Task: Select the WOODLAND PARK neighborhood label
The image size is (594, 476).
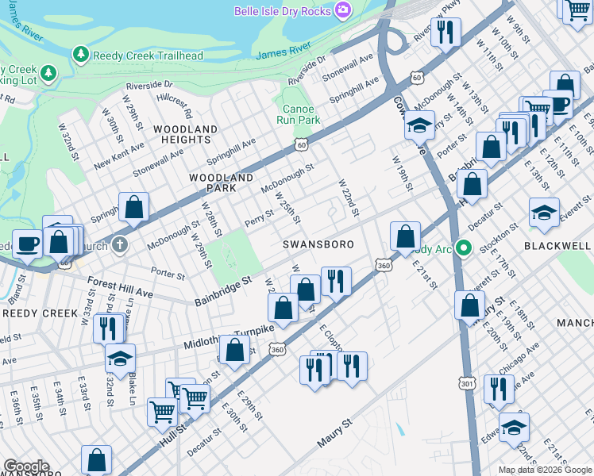Action: tap(222, 182)
